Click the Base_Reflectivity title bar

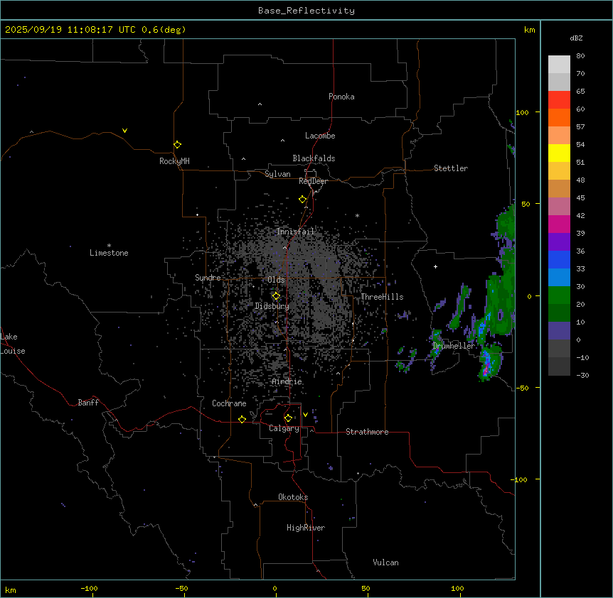tap(306, 11)
